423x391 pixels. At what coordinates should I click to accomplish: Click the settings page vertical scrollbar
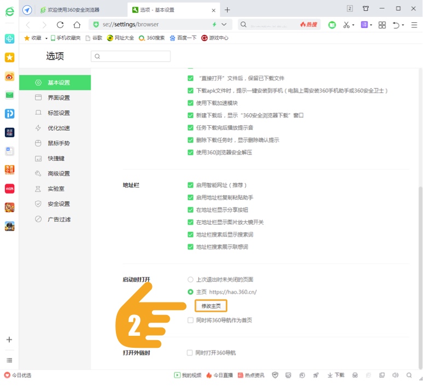pyautogui.click(x=420, y=277)
